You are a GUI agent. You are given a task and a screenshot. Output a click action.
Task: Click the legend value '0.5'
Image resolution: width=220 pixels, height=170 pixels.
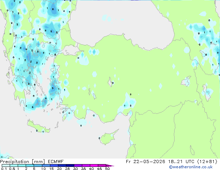(x=12, y=169)
